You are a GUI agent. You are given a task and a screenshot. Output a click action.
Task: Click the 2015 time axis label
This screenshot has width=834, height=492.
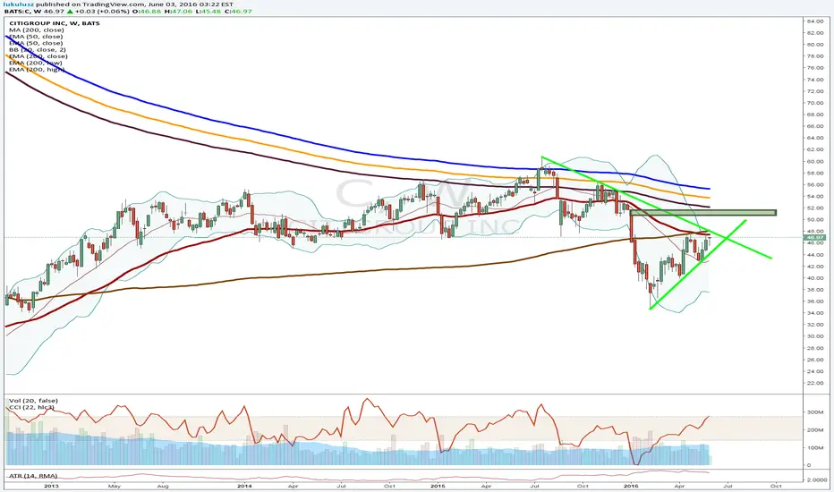tap(438, 486)
